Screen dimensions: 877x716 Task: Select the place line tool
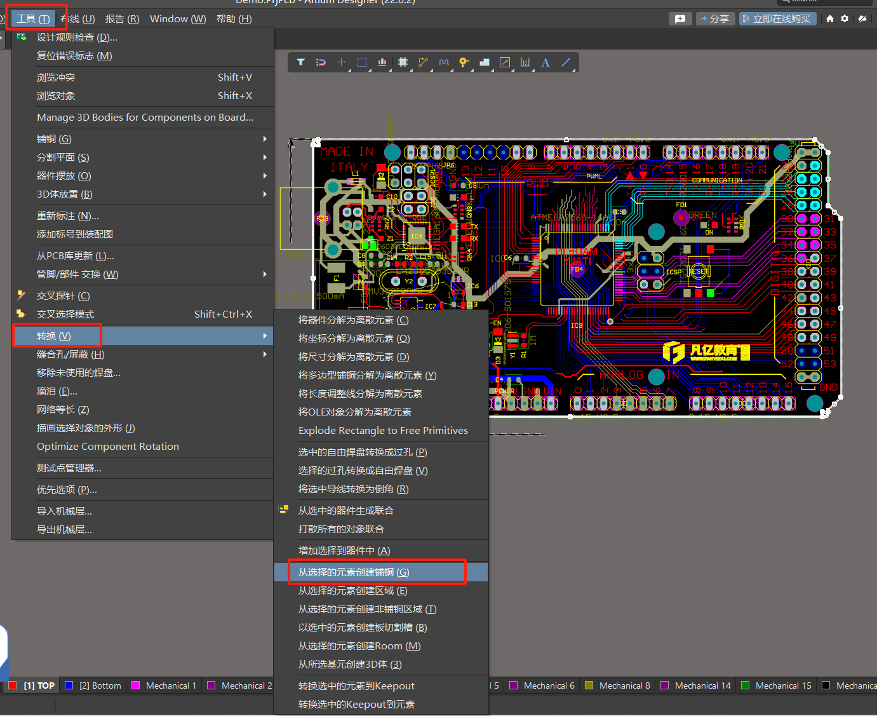(x=566, y=62)
